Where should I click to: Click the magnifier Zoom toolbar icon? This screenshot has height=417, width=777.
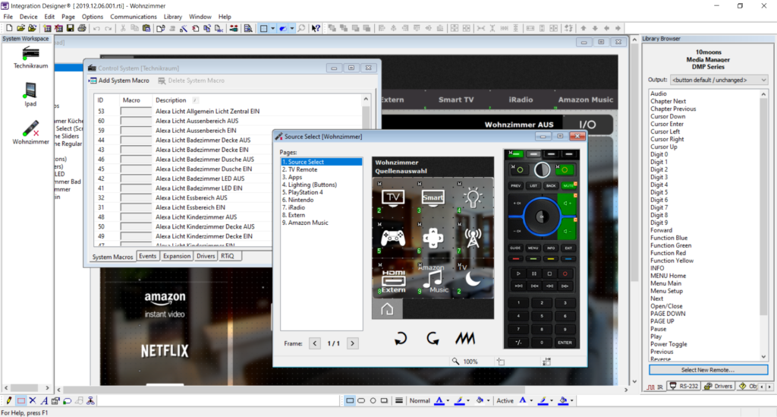point(301,28)
